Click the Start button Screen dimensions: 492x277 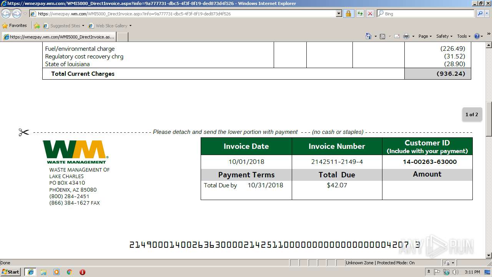click(11, 272)
